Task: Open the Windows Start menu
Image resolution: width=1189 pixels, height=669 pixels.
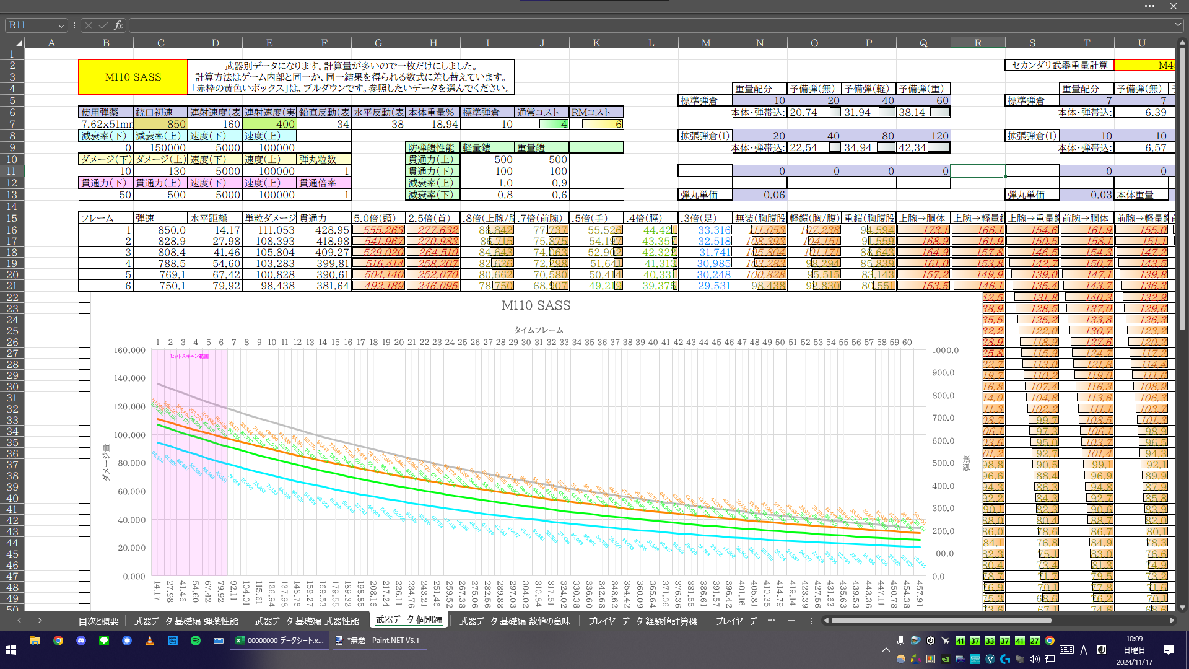Action: coord(11,649)
